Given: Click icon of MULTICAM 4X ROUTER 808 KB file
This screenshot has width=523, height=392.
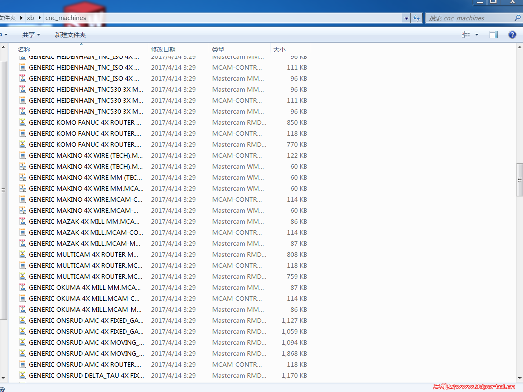Looking at the screenshot, I should coord(23,254).
